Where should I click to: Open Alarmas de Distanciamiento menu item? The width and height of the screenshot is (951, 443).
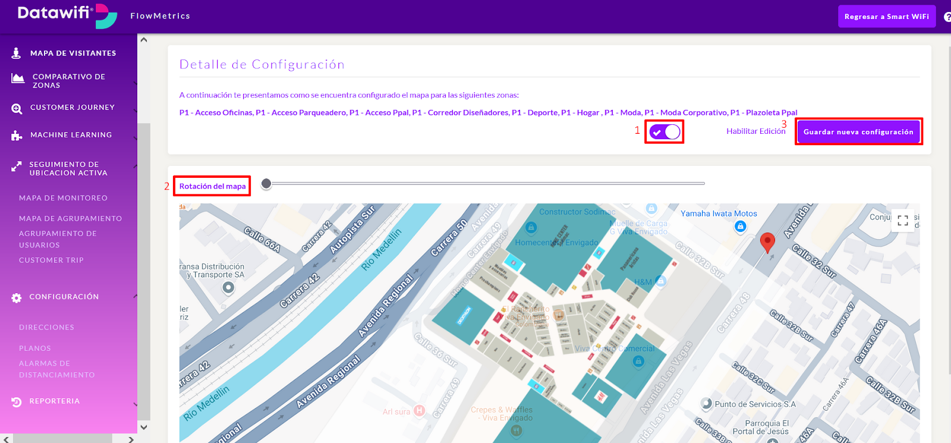[x=56, y=369]
